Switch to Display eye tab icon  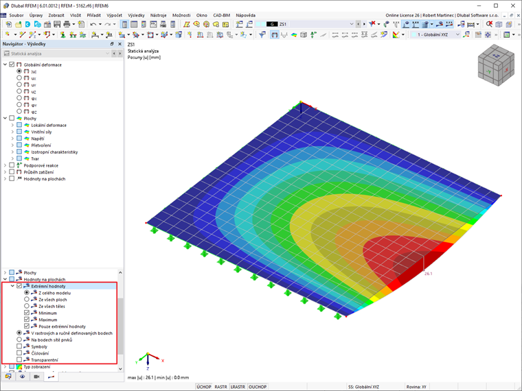(x=22, y=377)
